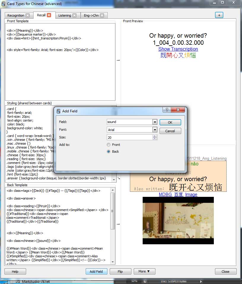Click the red X on Recall tab

coord(49,15)
